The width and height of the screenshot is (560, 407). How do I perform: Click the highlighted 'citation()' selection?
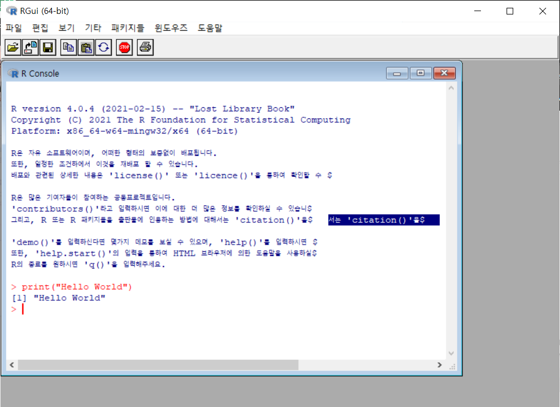384,220
